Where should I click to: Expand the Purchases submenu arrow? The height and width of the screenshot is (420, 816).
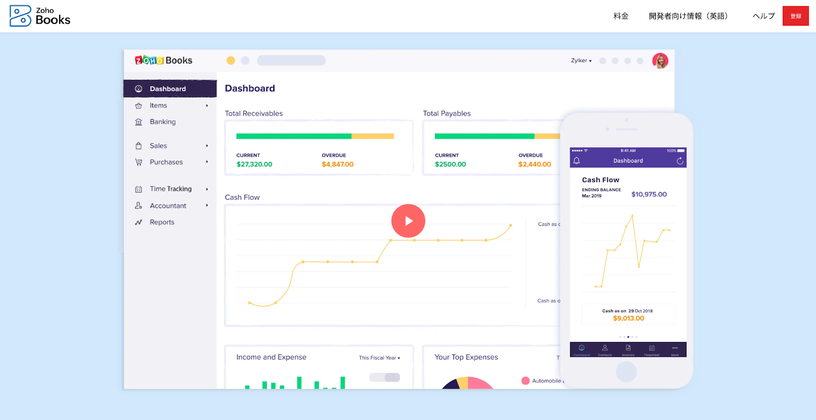[x=207, y=162]
